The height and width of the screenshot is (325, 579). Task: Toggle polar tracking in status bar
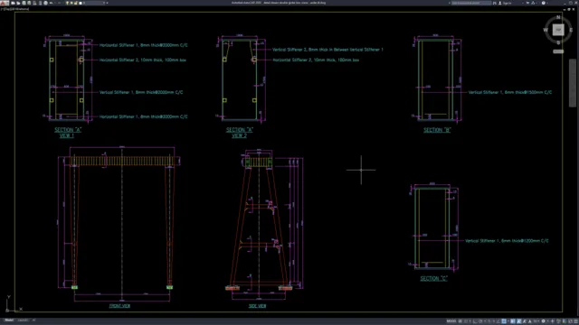point(480,321)
